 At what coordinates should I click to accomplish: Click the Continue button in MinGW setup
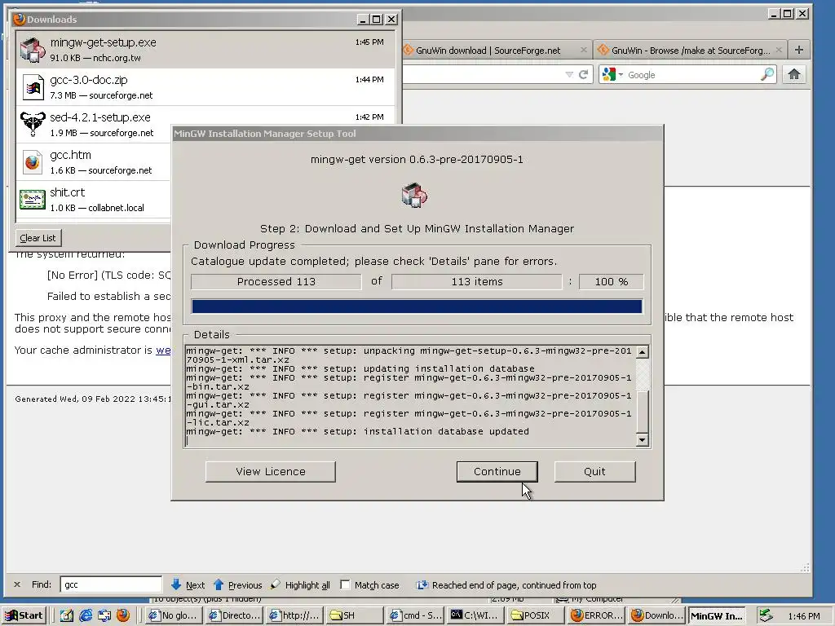point(497,471)
